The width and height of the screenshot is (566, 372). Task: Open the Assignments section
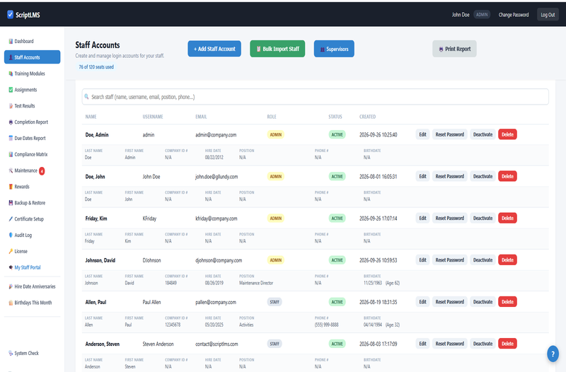(25, 90)
